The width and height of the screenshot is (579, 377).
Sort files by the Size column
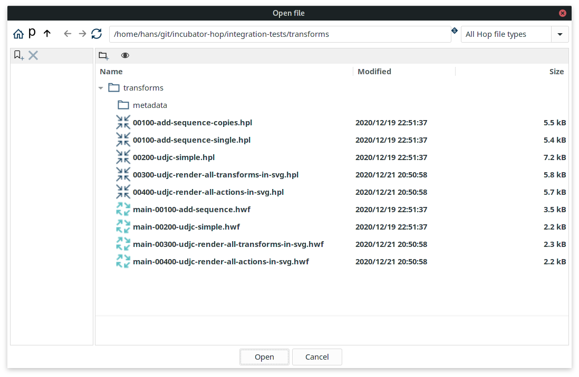pos(556,71)
